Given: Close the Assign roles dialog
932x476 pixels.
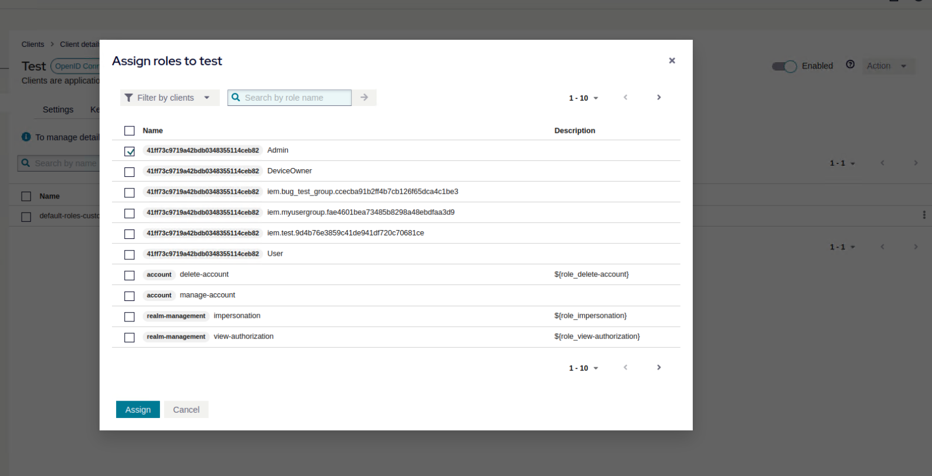Looking at the screenshot, I should click(672, 60).
